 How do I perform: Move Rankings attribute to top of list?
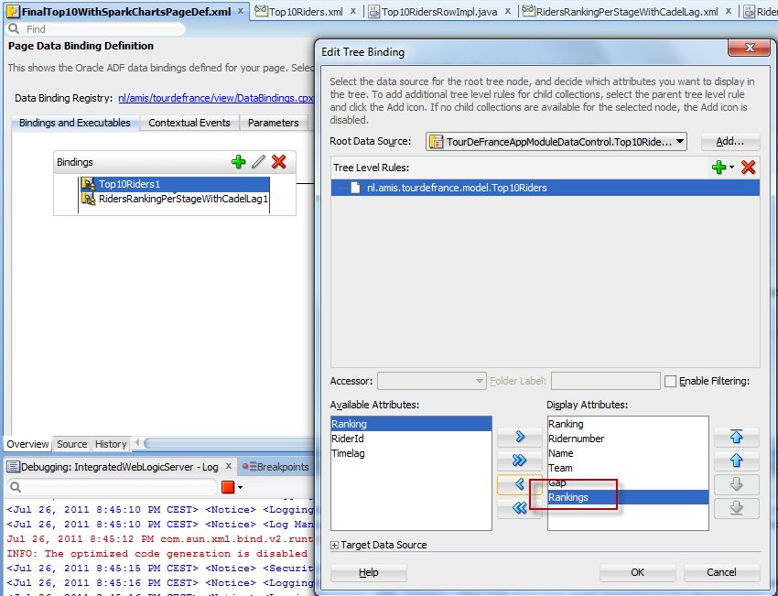736,438
